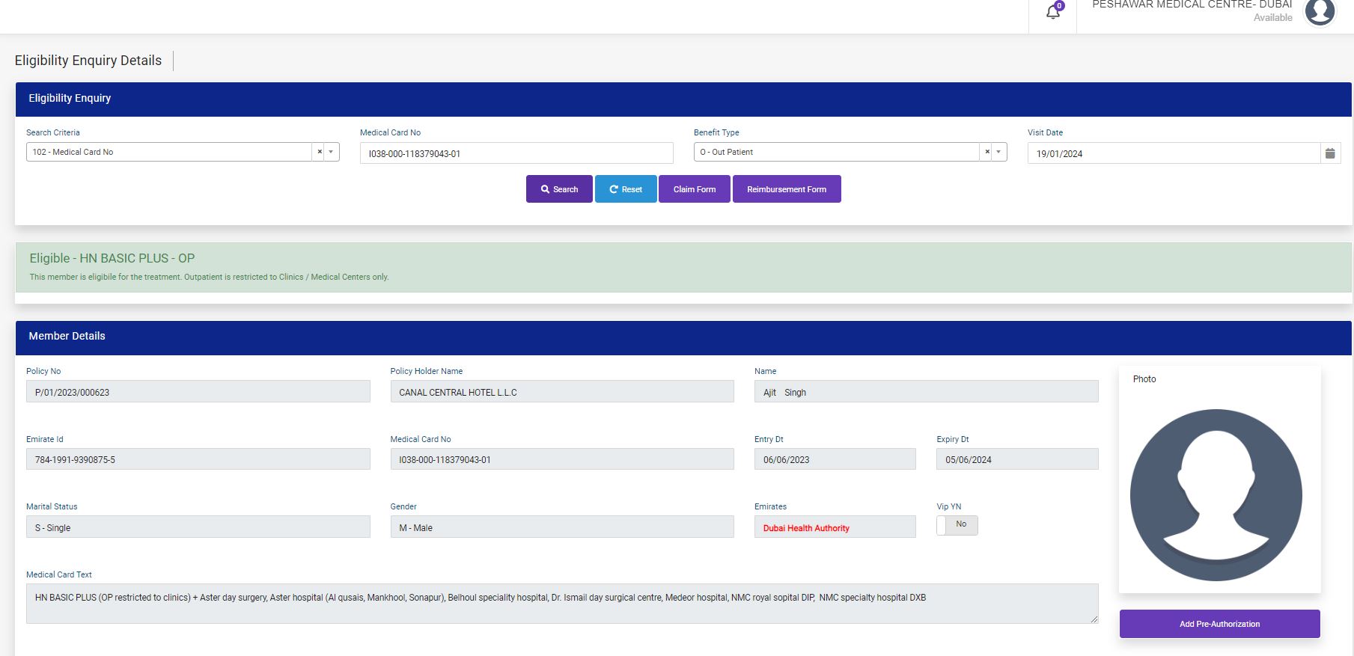Expand the Search Criteria dropdown
Viewport: 1354px width, 656px height.
point(331,152)
